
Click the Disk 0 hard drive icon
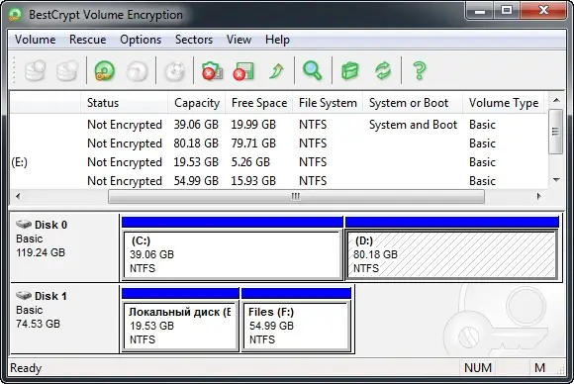pos(24,224)
